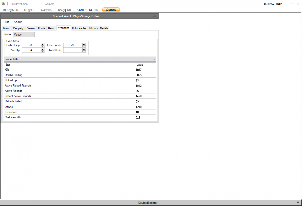The image size is (302, 206).
Task: Open the Mode dropdown showing Versus
Action: coord(24,34)
